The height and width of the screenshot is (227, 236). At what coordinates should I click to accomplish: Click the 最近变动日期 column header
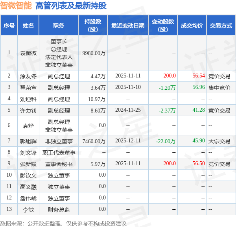click(x=128, y=25)
